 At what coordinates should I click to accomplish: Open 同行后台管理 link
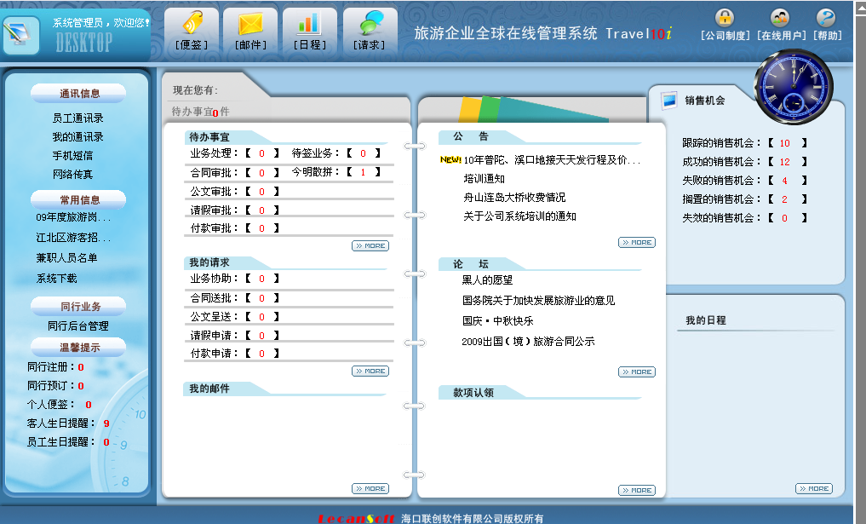point(77,326)
